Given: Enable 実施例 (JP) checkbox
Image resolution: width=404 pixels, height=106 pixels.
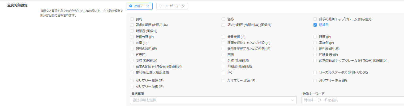Looking at the screenshot, I should 315,43.
